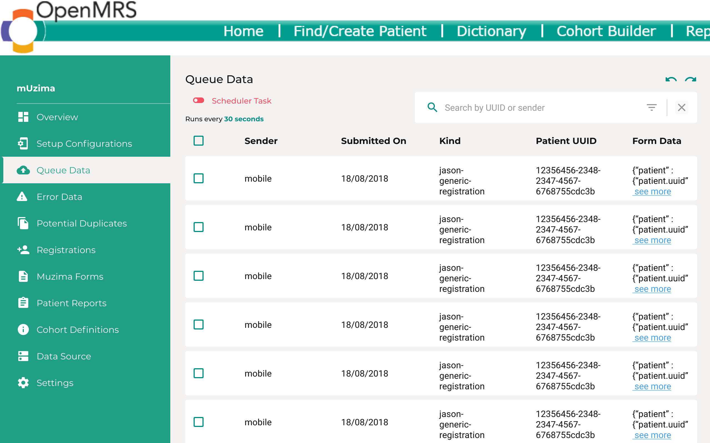Check the fourth queue row checkbox
This screenshot has width=710, height=443.
point(199,324)
